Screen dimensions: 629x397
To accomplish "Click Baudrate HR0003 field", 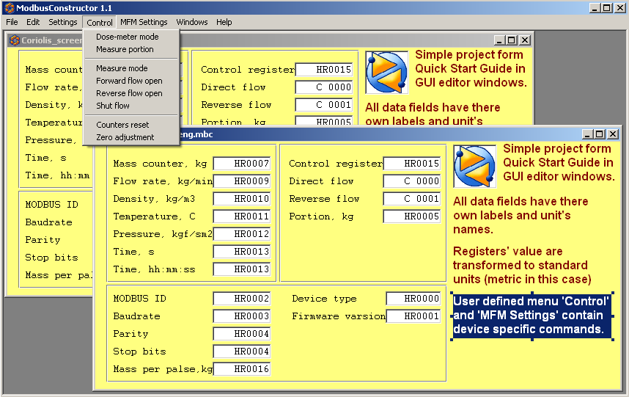I will click(242, 316).
